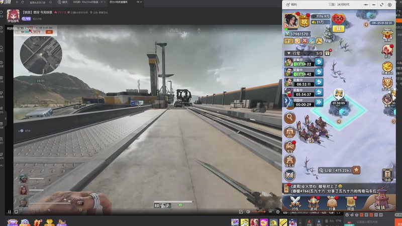Screen dimensions: 402x226
Task: Open the three-dot menu of game window
Action: pyautogui.click(x=366, y=5)
